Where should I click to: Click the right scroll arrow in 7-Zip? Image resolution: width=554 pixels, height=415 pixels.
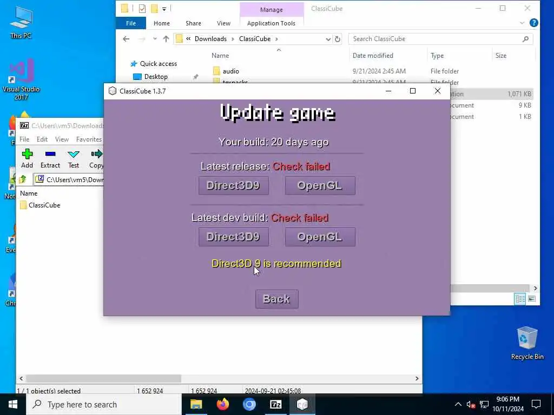417,379
